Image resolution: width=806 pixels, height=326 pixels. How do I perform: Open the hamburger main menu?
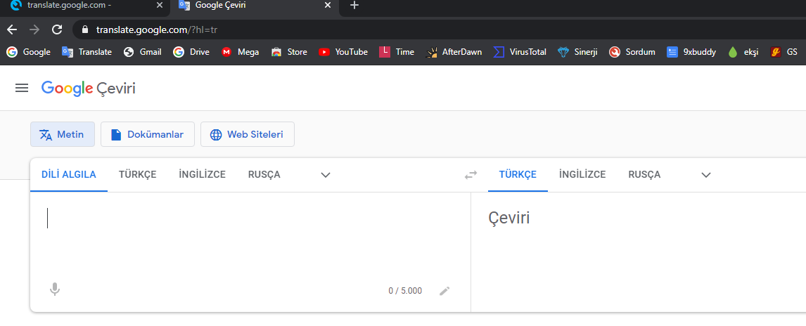[22, 89]
